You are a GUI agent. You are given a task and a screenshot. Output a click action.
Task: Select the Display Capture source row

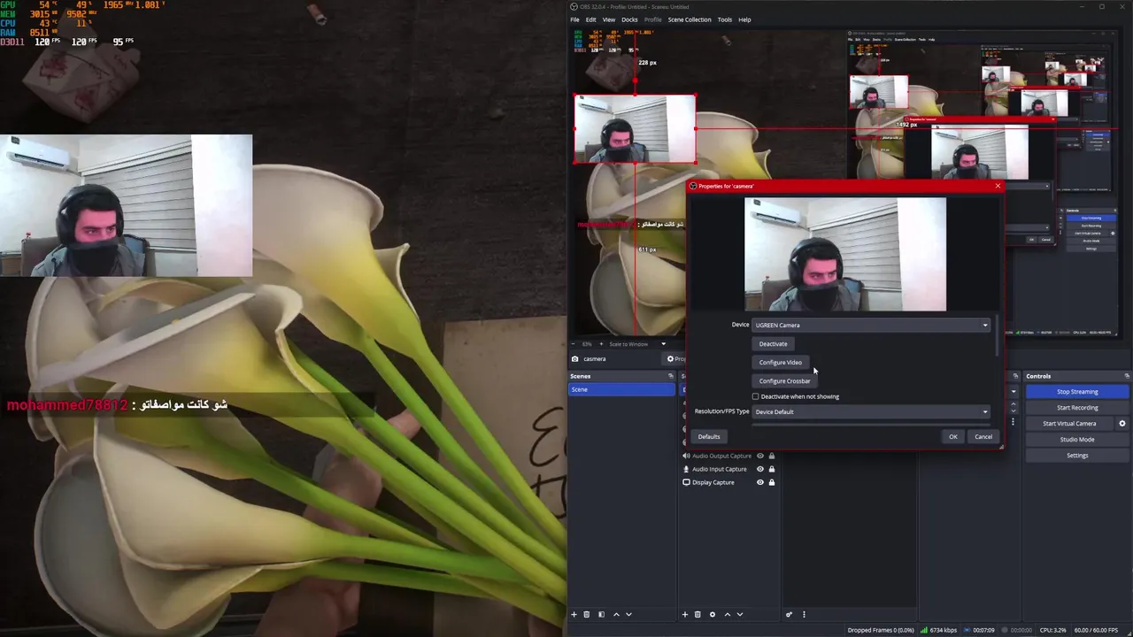(728, 482)
